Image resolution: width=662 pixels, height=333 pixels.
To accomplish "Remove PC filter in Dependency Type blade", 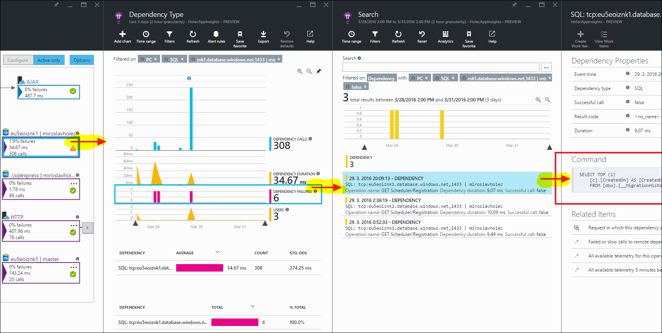I will point(155,59).
